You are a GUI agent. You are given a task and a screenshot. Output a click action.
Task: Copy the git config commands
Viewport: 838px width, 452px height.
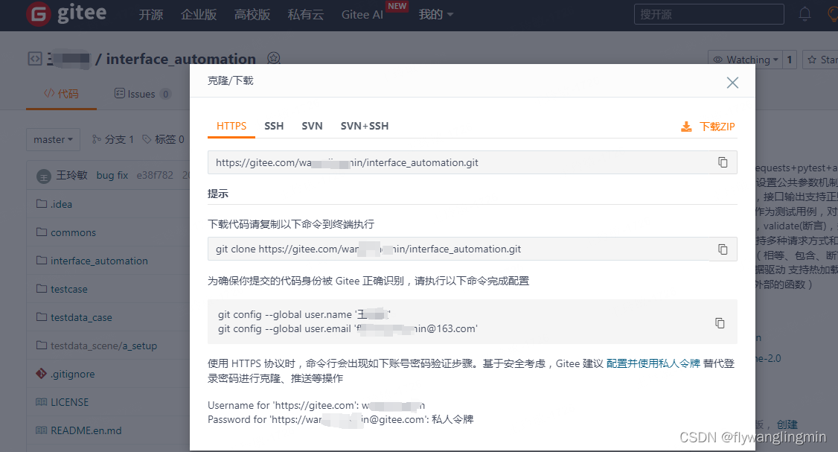(x=720, y=322)
